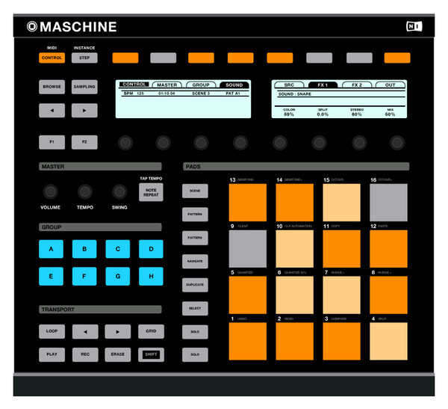Click the NI logo in header
This screenshot has height=409, width=448.
[x=414, y=27]
